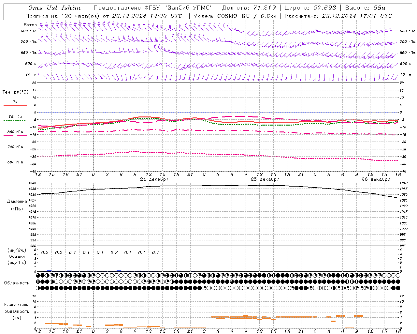
Task: Click the Тем-ра(°C) axis label
Action: pos(15,92)
